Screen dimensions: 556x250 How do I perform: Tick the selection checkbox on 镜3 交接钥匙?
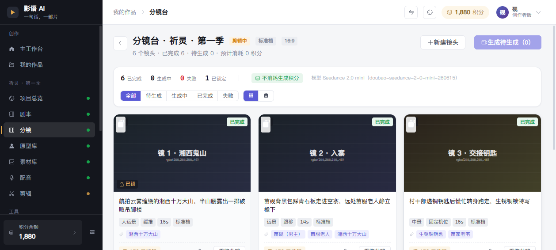(411, 125)
